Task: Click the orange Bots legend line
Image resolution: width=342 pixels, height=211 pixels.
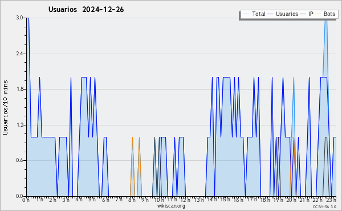Action: tap(318, 14)
